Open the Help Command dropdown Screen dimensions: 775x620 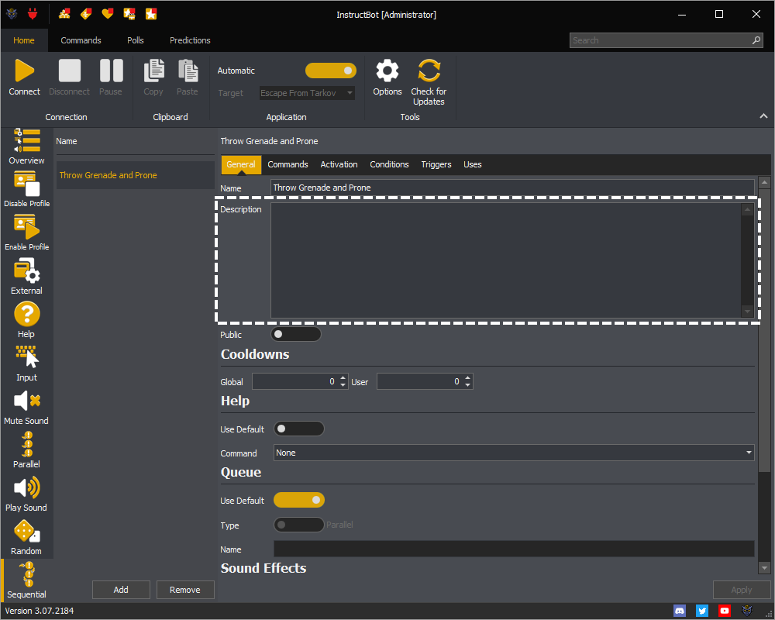[514, 453]
